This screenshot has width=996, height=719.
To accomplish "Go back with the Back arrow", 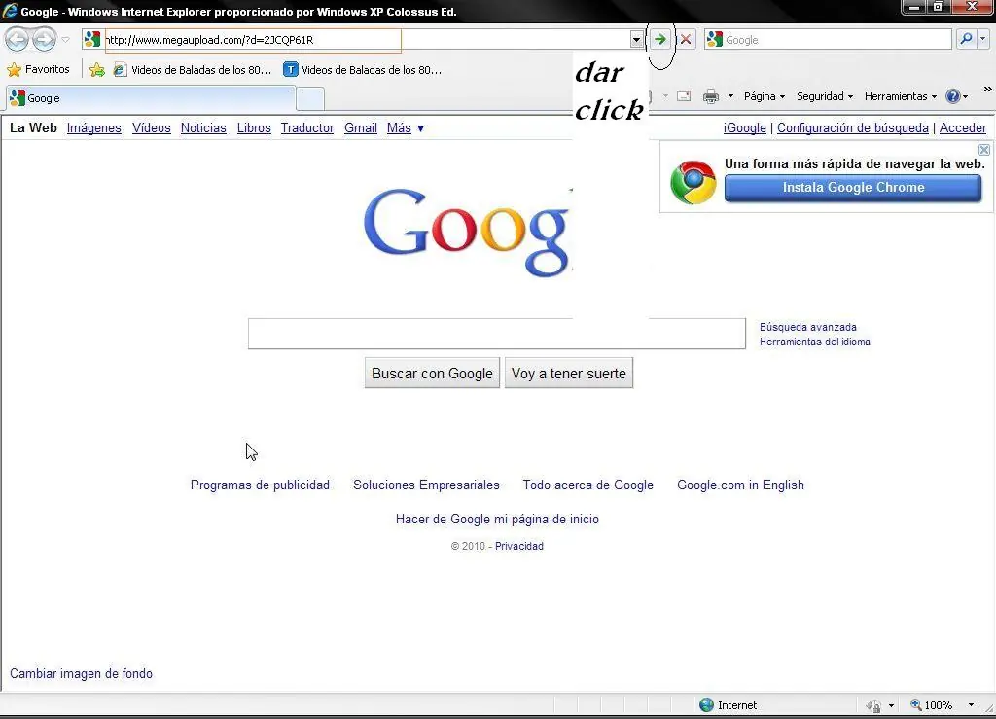I will (18, 39).
